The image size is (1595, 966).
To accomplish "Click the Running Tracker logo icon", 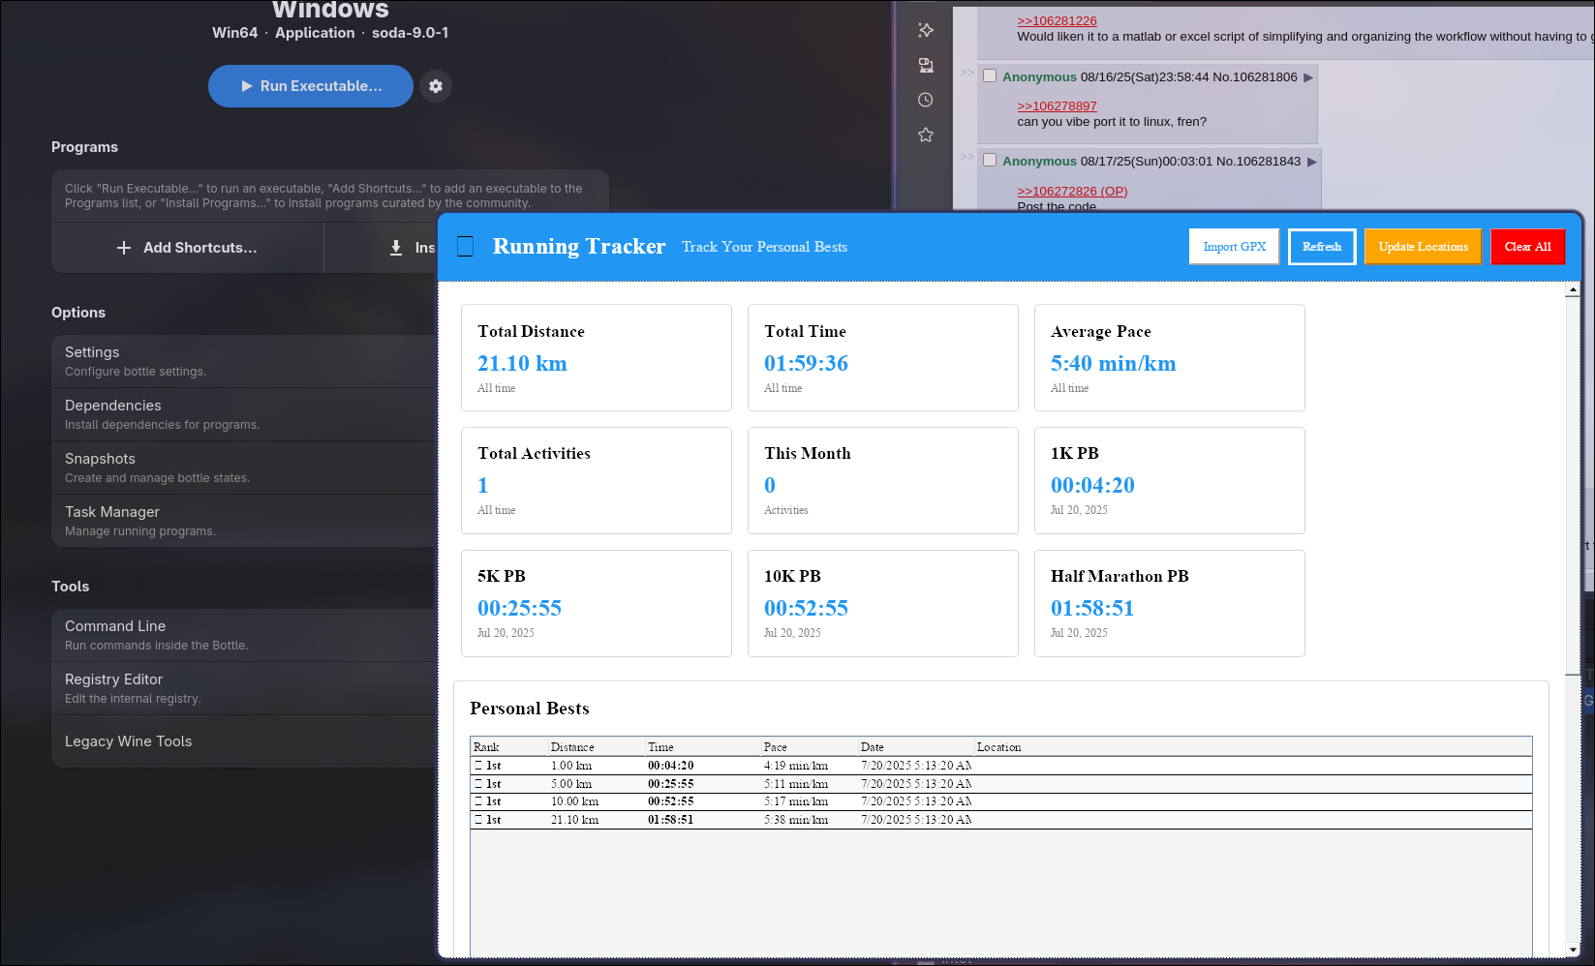I will pos(466,247).
